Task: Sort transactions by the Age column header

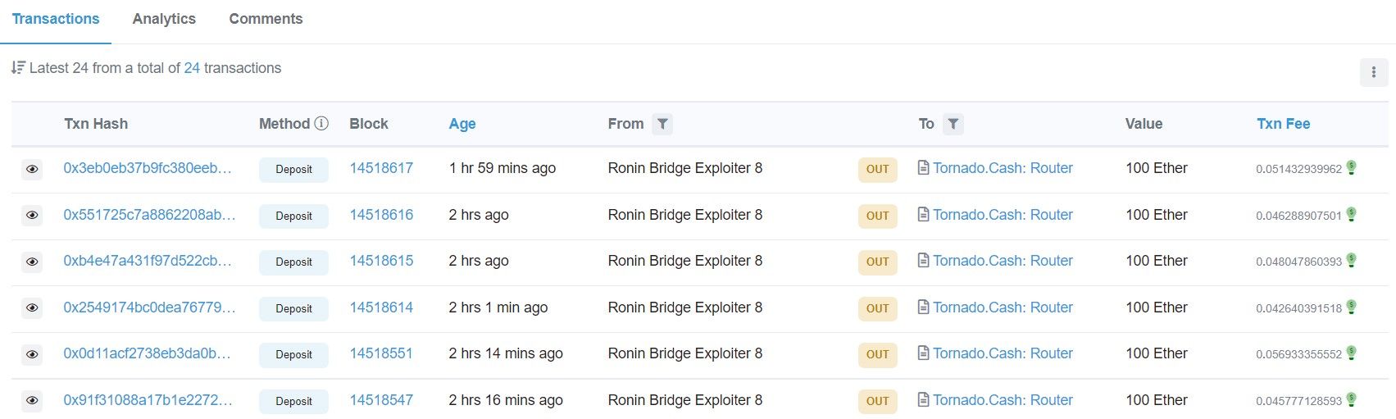Action: [x=462, y=124]
